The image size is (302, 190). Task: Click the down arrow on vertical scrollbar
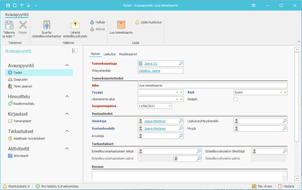tap(297, 178)
